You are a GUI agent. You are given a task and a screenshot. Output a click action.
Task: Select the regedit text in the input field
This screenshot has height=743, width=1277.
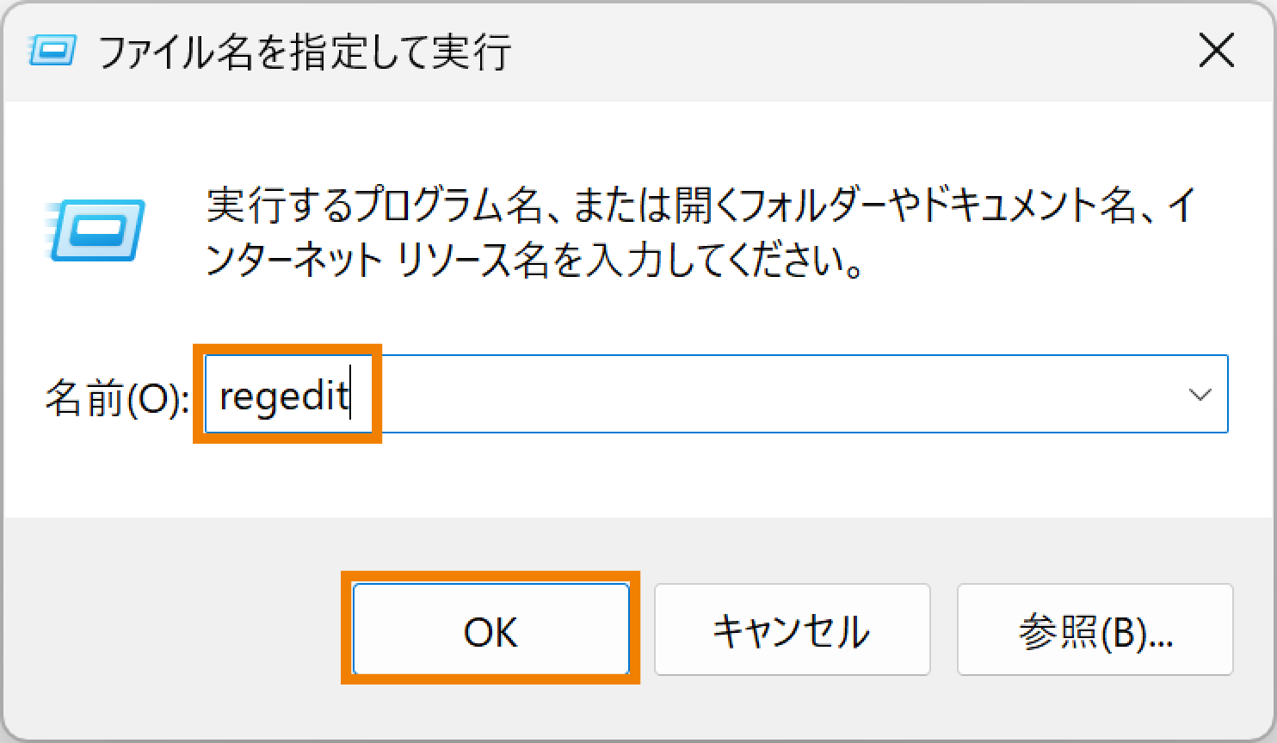pyautogui.click(x=284, y=394)
